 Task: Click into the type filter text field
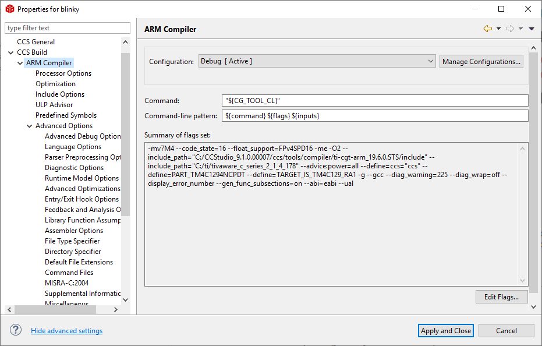point(68,28)
